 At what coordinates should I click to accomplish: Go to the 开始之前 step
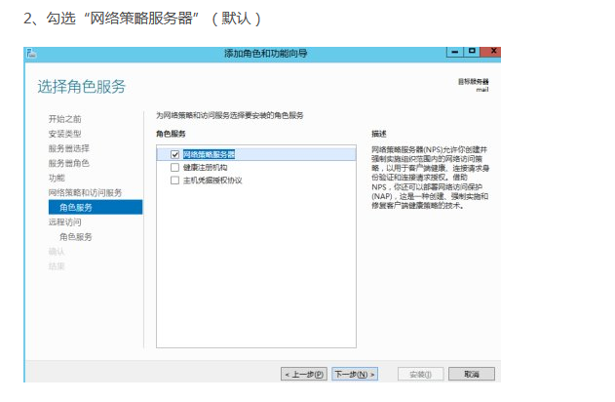tap(65, 118)
